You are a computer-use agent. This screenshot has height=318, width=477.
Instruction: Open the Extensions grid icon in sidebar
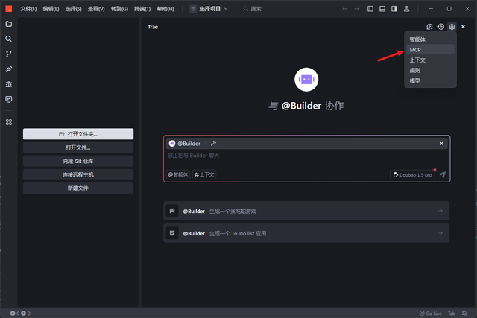(8, 122)
